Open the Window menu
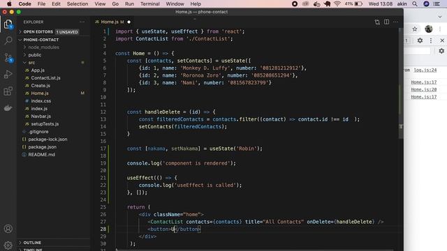Viewport: 447px width, 251px height. point(175,4)
